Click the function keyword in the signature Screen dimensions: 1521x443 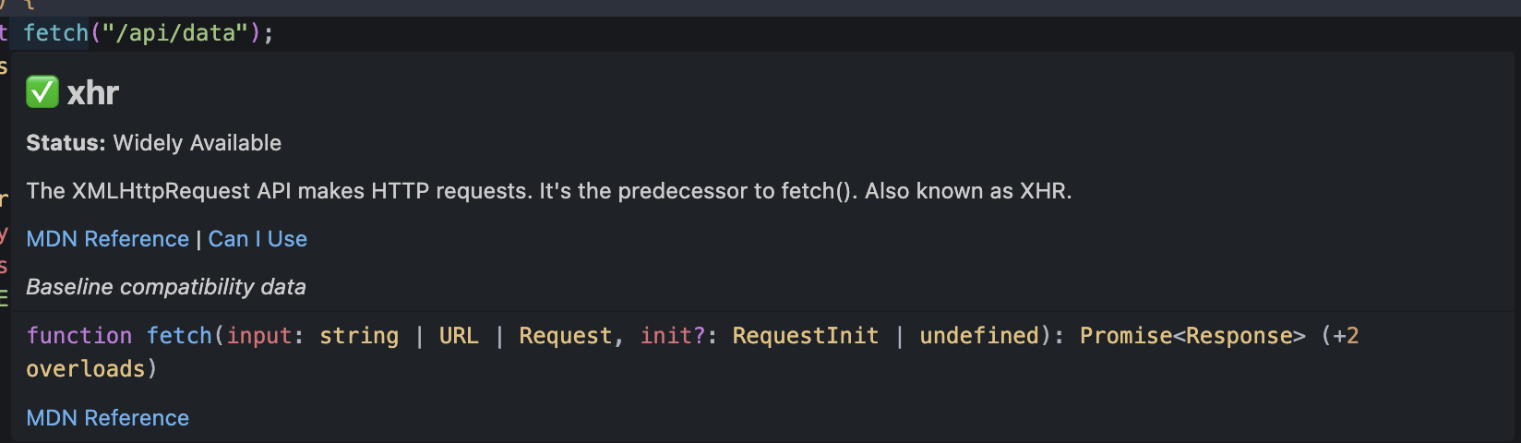tap(79, 336)
